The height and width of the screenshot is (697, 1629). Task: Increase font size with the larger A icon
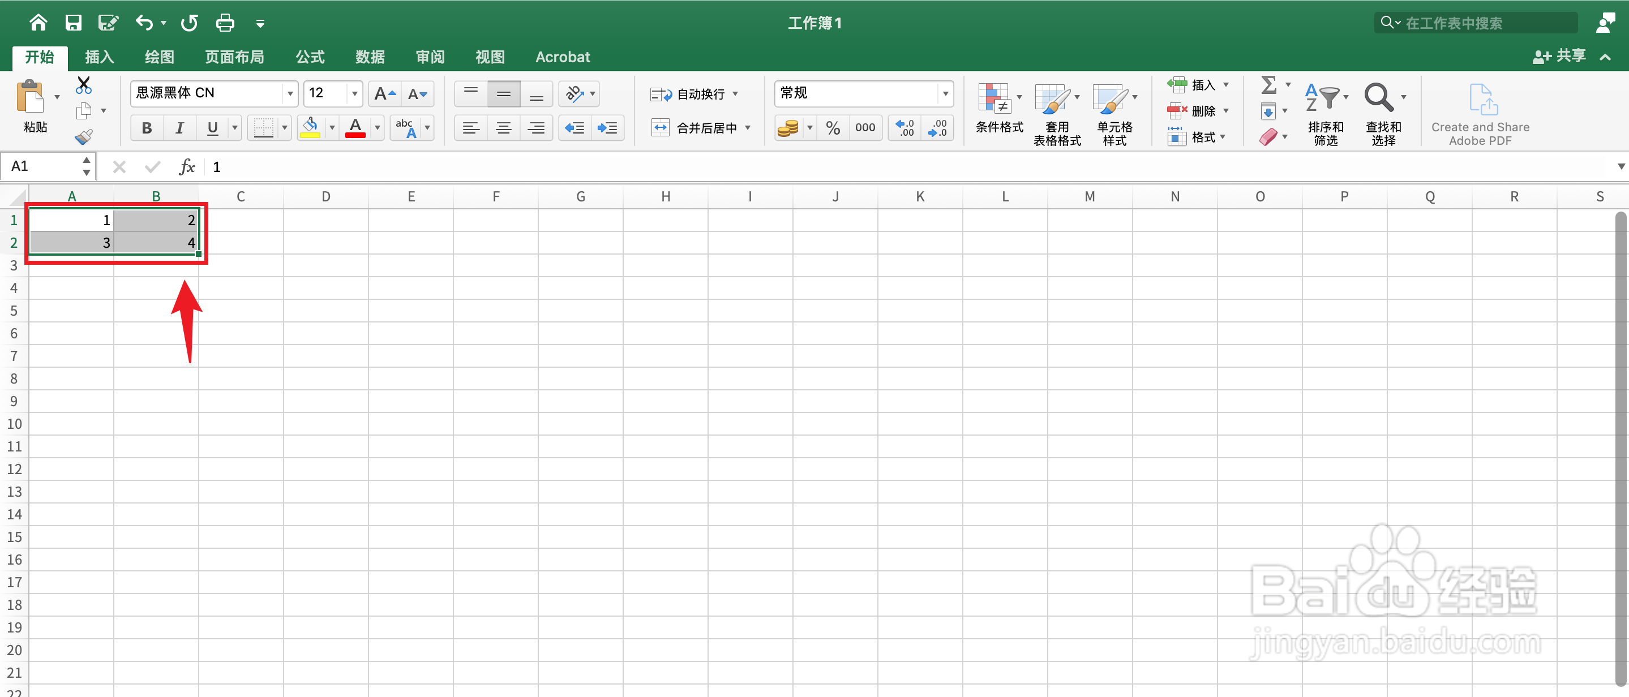click(x=384, y=93)
